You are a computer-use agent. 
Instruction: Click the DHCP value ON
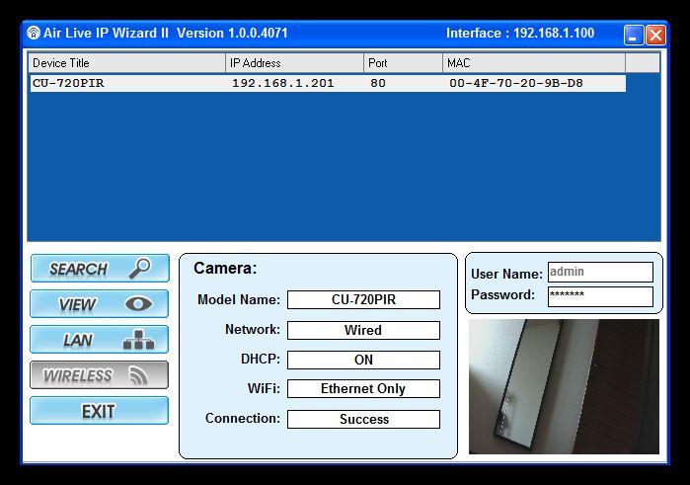pyautogui.click(x=363, y=360)
